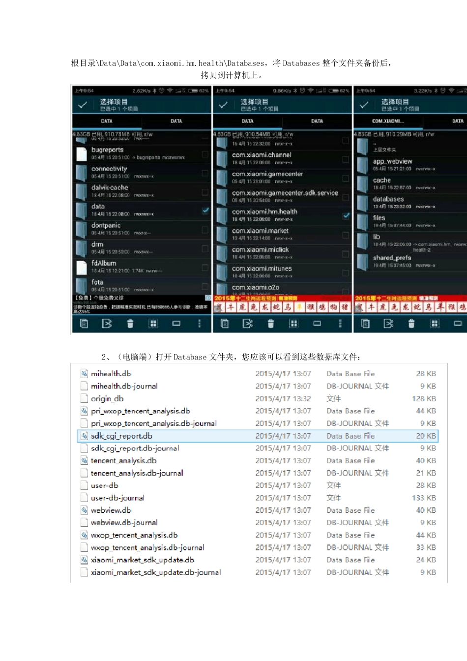467x661 pixels.
Task: Tap the copy icon below the com.xiaomi.market list
Action: point(225,323)
